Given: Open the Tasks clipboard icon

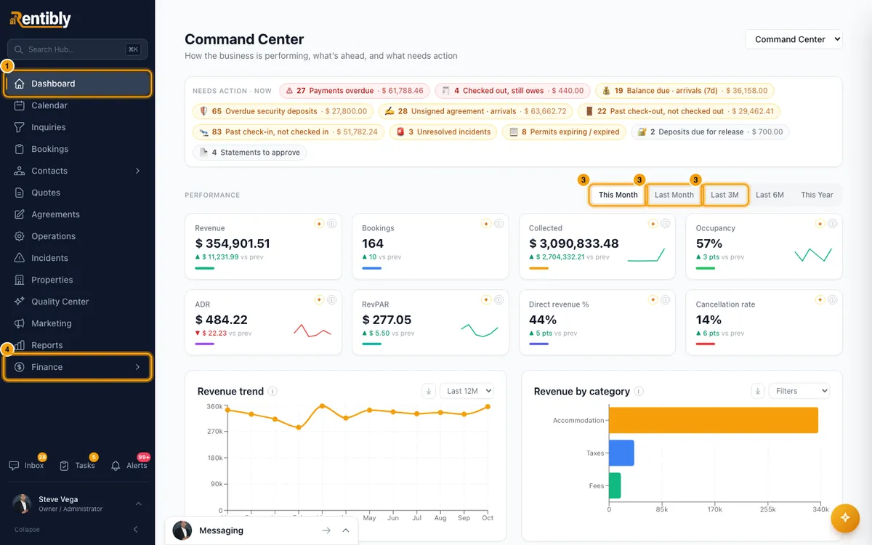Looking at the screenshot, I should (65, 466).
